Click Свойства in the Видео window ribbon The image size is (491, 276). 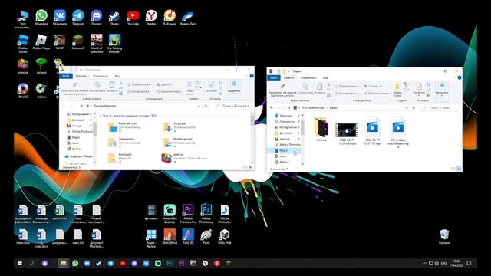pos(419,89)
